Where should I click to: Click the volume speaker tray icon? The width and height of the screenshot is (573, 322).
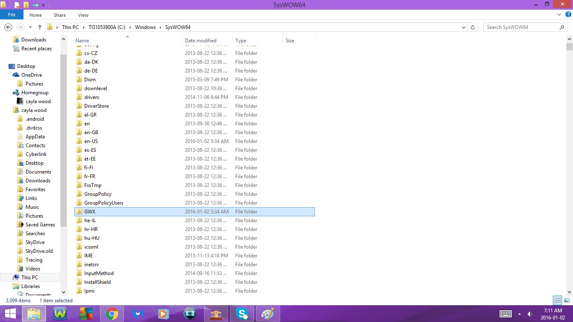point(530,314)
